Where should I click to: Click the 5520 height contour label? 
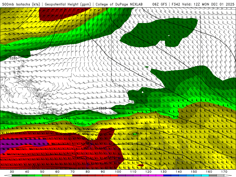pos(36,167)
